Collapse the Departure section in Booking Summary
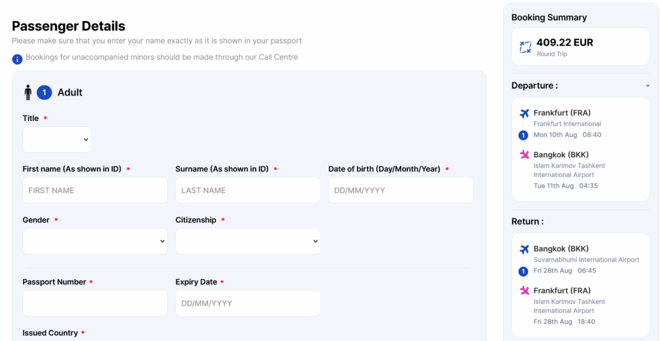 click(x=647, y=86)
